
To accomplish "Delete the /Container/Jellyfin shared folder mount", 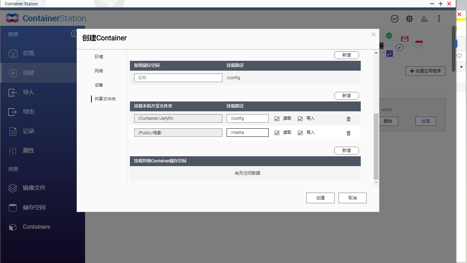I will 349,119.
